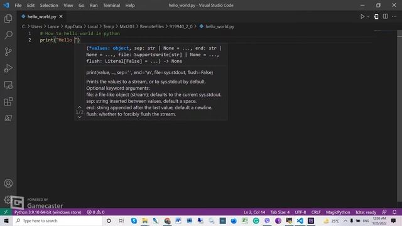
Task: Show next signature in the parameter hint
Action: pyautogui.click(x=80, y=117)
